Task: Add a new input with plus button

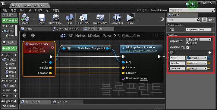Action: pos(209,52)
